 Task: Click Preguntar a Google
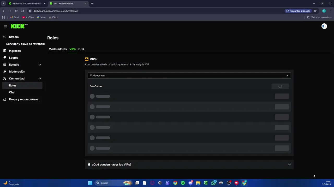tap(298, 11)
